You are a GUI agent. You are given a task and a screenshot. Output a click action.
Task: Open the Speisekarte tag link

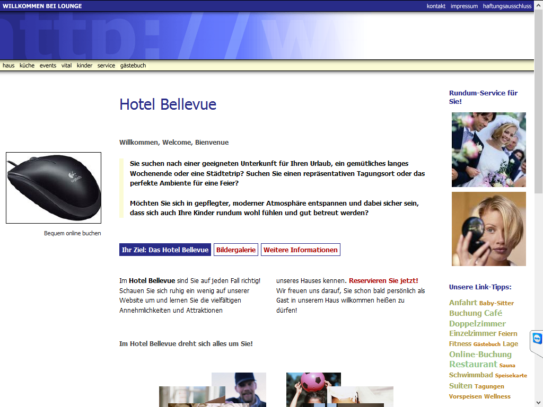click(x=511, y=376)
